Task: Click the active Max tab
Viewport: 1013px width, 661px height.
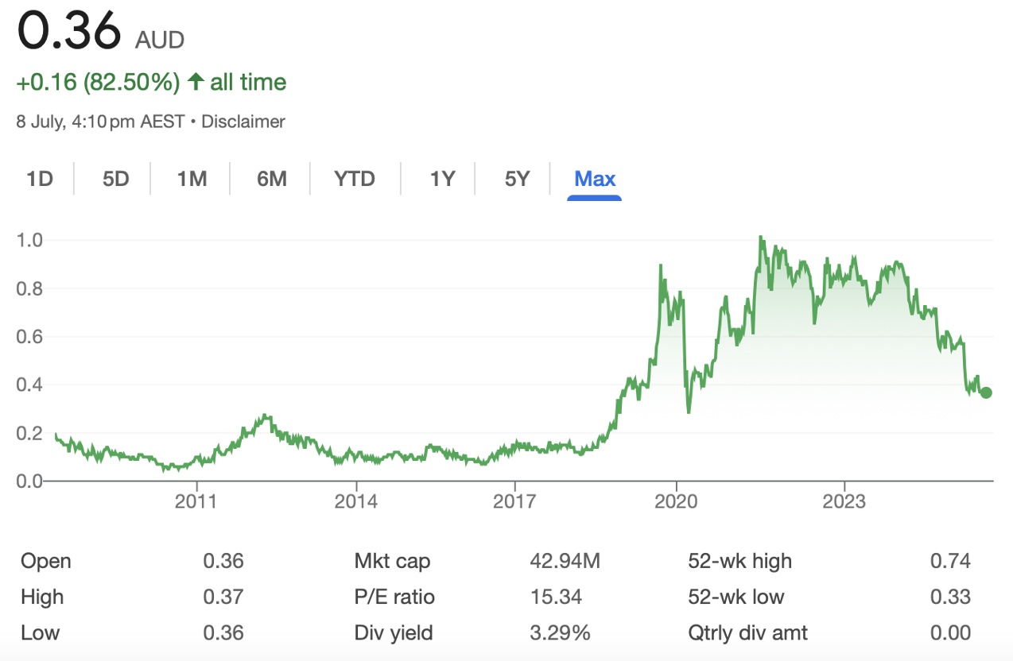Action: [595, 179]
